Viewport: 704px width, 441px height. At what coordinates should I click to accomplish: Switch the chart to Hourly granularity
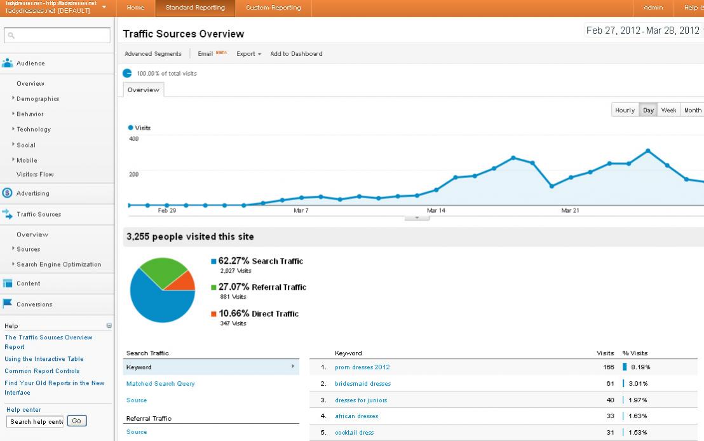(x=625, y=110)
